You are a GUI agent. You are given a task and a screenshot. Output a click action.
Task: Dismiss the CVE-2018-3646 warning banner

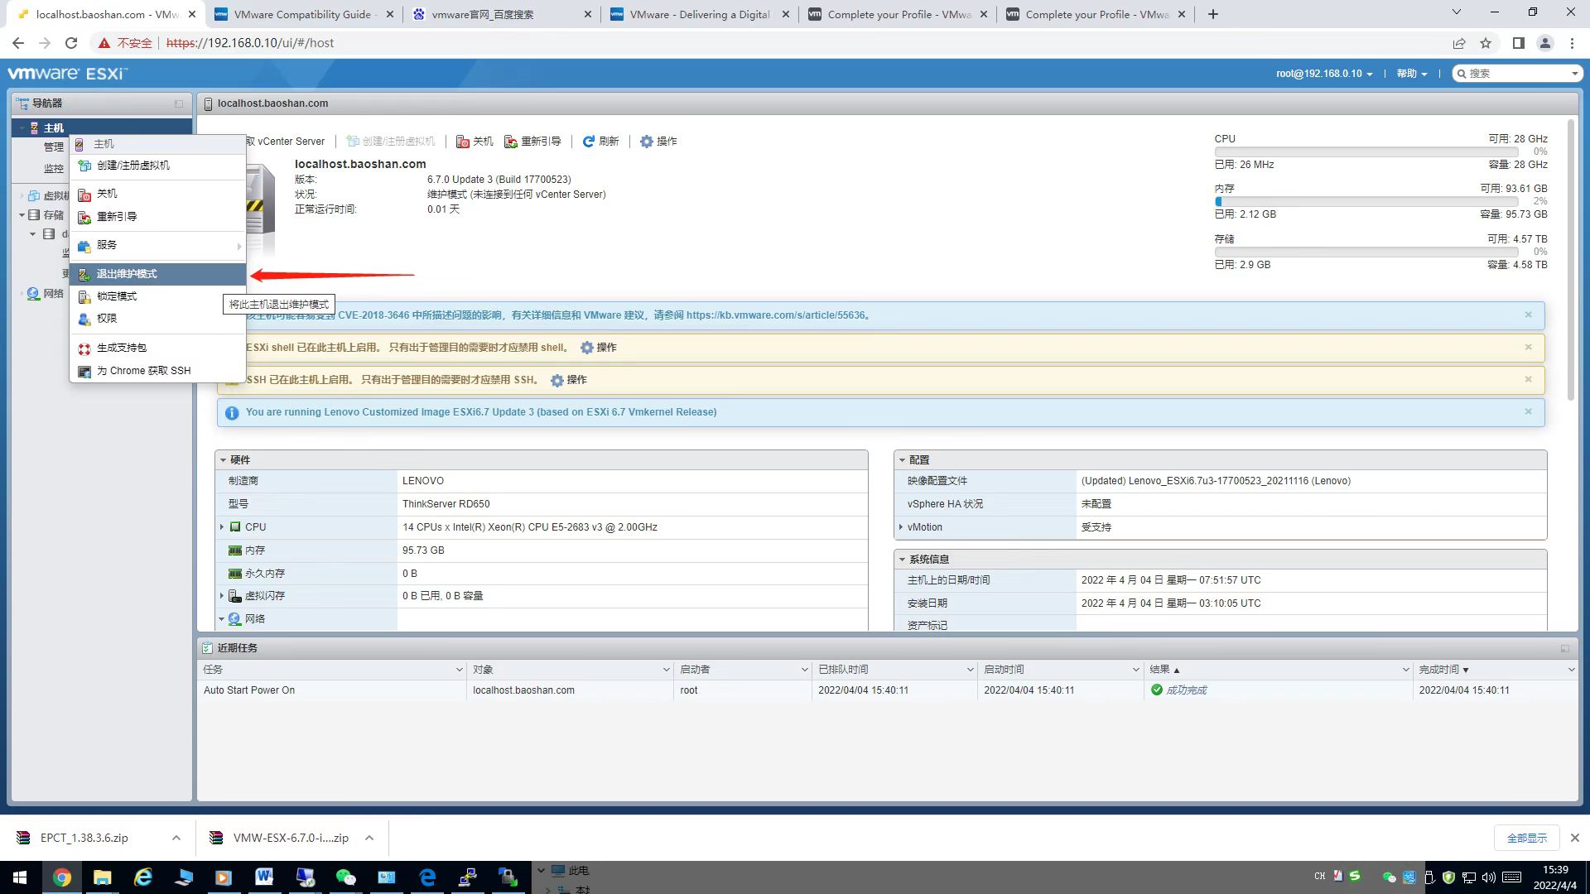coord(1528,315)
